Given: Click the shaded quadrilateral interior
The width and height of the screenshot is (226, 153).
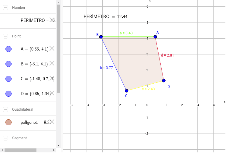Looking at the screenshot, I should tap(134, 62).
